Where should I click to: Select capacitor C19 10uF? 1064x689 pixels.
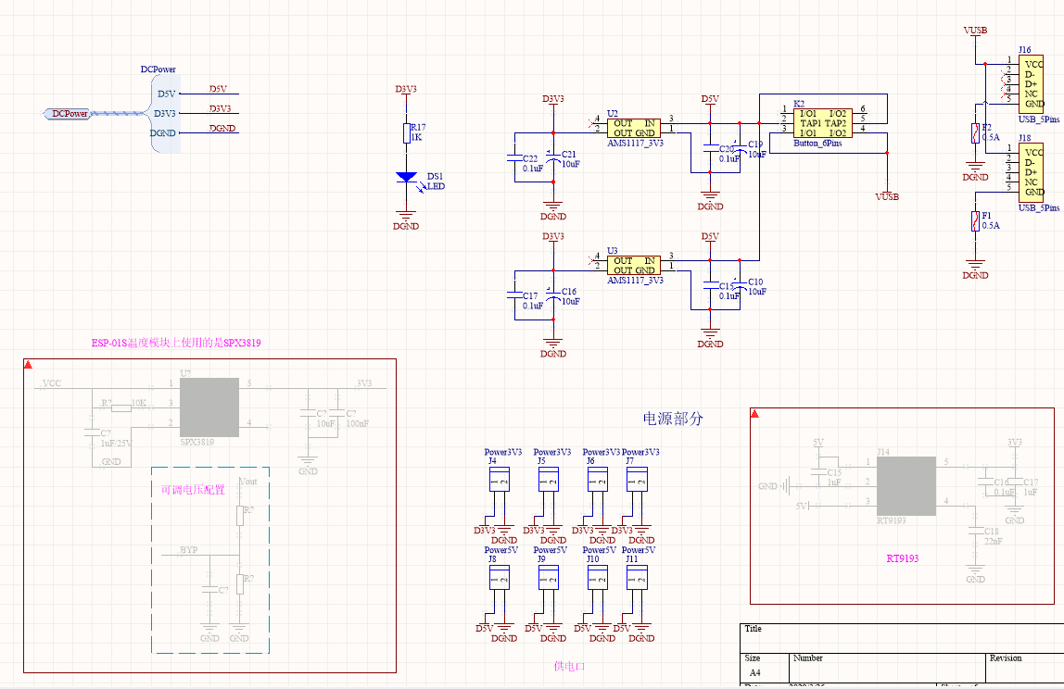(x=741, y=148)
